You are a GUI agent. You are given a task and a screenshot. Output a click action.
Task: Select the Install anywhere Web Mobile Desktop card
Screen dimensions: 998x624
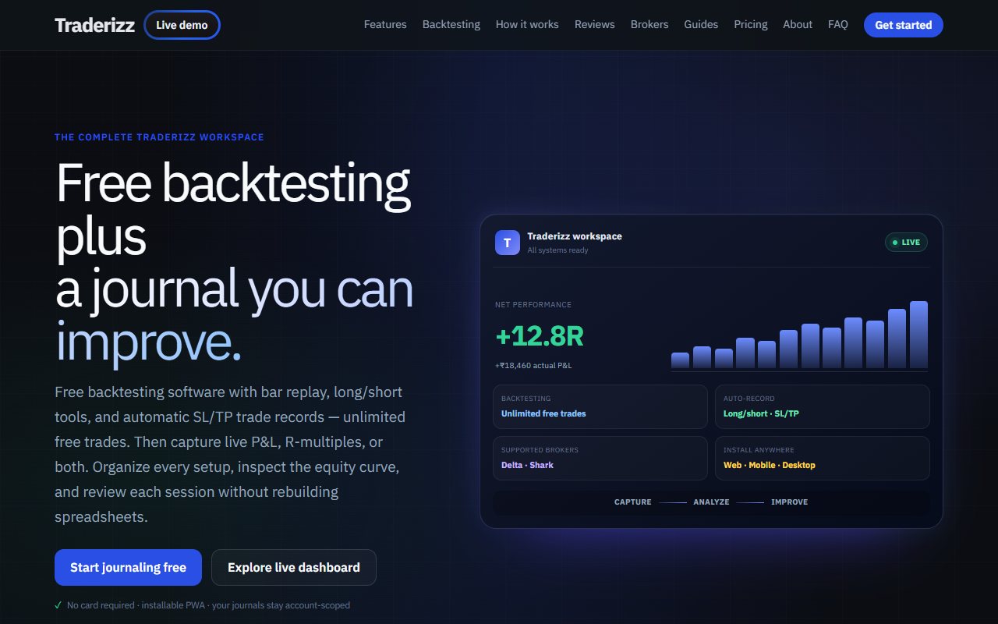click(823, 458)
